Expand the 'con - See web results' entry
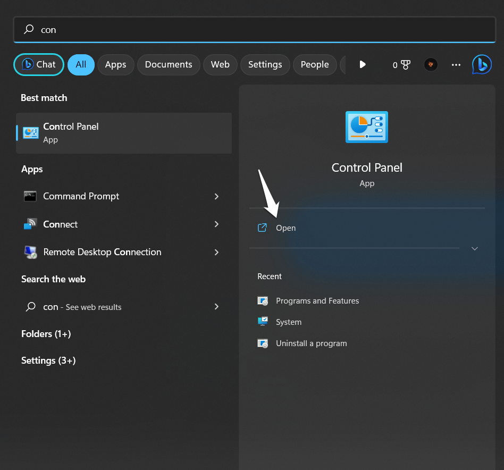The height and width of the screenshot is (470, 504). click(216, 307)
